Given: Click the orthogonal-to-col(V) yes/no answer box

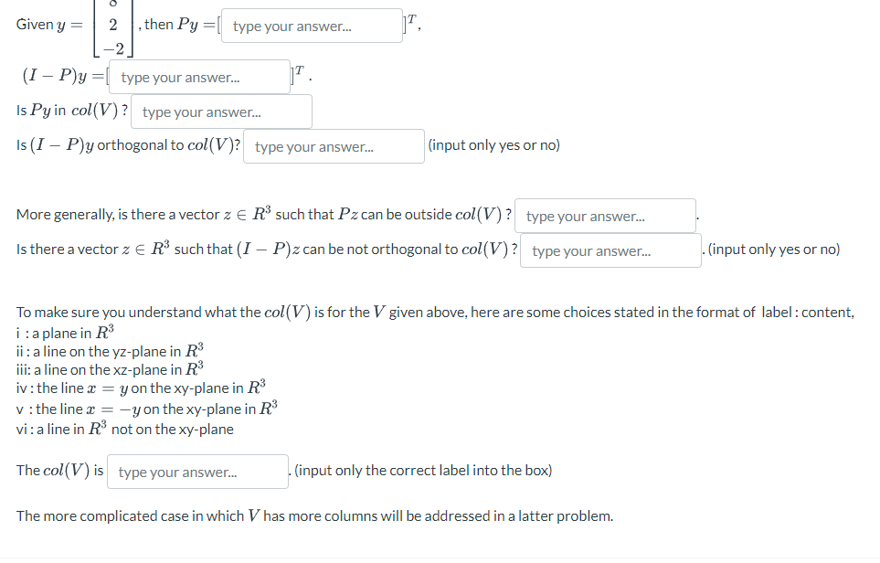Looking at the screenshot, I should tap(334, 145).
